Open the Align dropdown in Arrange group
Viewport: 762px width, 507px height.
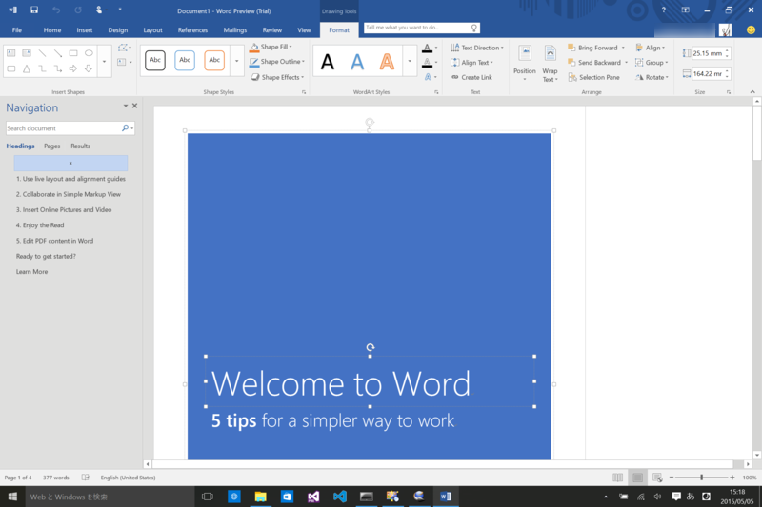click(650, 48)
